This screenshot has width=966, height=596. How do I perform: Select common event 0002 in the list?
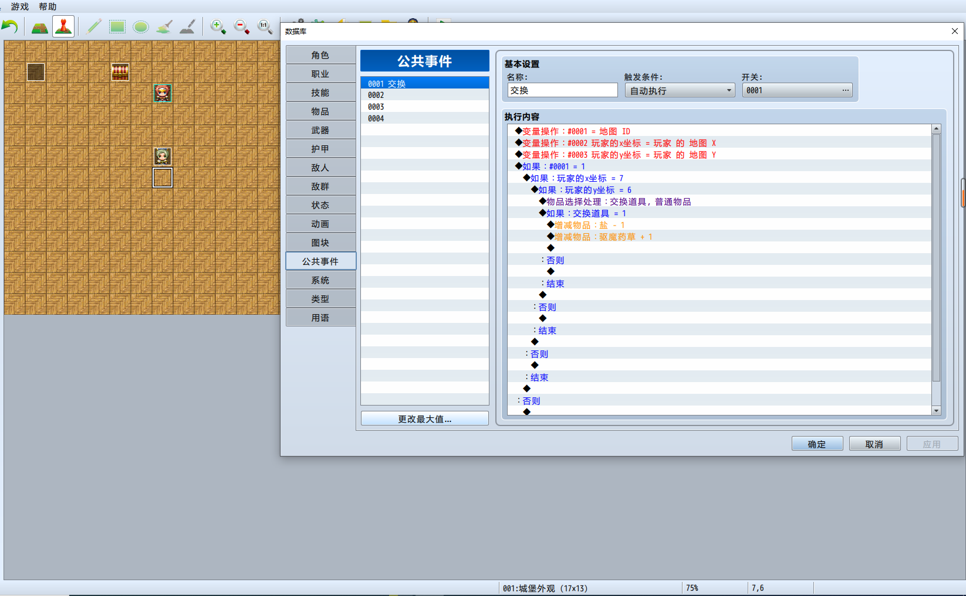425,95
